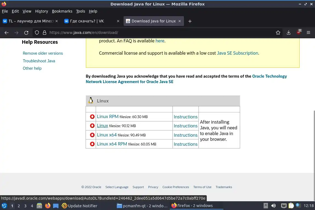The image size is (315, 210).
Task: Open the tracking protection shield icon
Action: (37, 33)
